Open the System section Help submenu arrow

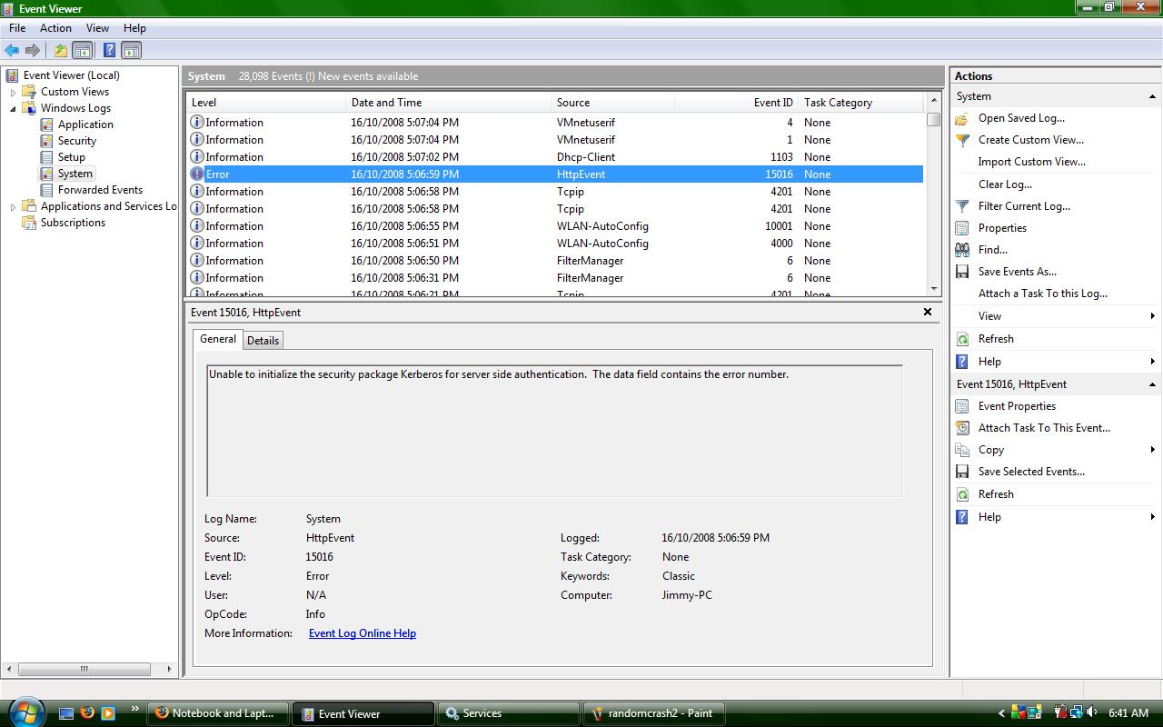tap(1152, 362)
